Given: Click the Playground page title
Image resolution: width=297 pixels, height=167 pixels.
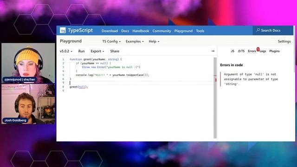Looking at the screenshot, I should coord(71,41).
